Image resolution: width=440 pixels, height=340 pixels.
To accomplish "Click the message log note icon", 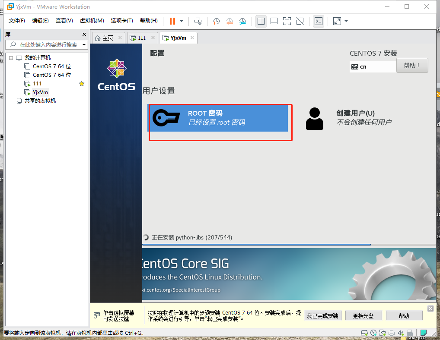I will pyautogui.click(x=424, y=333).
